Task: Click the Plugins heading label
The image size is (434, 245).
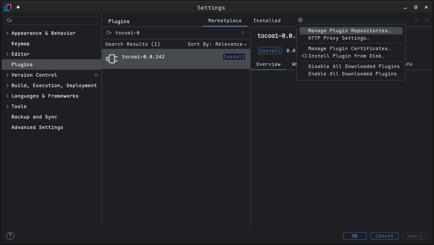Action: click(x=119, y=21)
